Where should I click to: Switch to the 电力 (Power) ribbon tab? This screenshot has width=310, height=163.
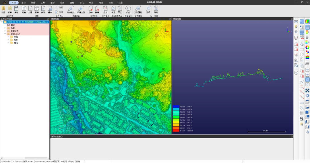[101, 2]
